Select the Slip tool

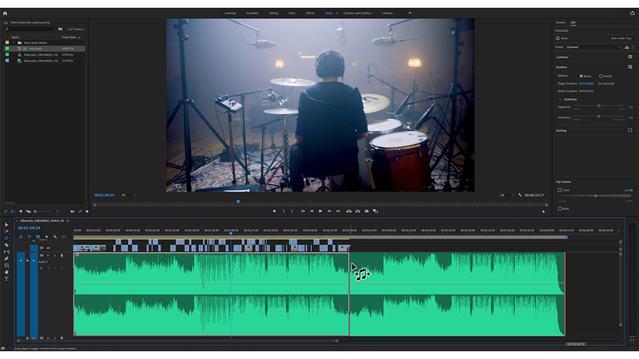tap(6, 252)
